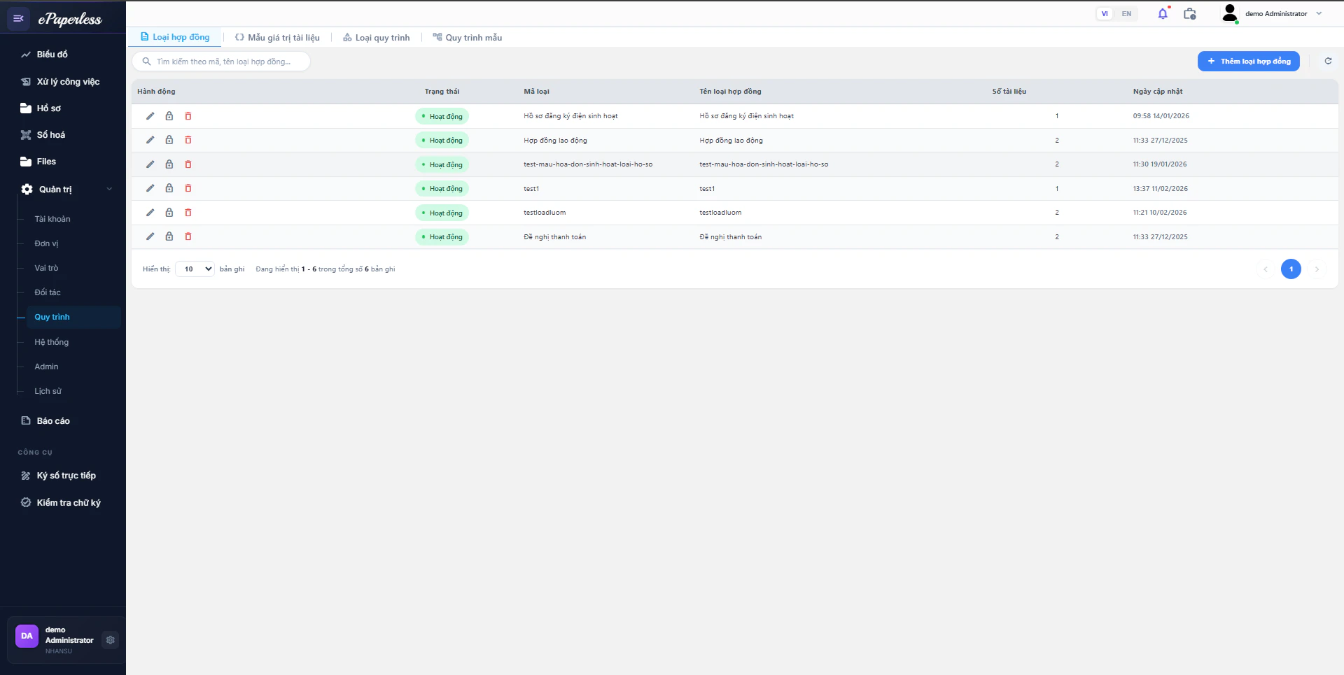The image size is (1344, 675).
Task: Click the ePaperless logo
Action: click(70, 19)
